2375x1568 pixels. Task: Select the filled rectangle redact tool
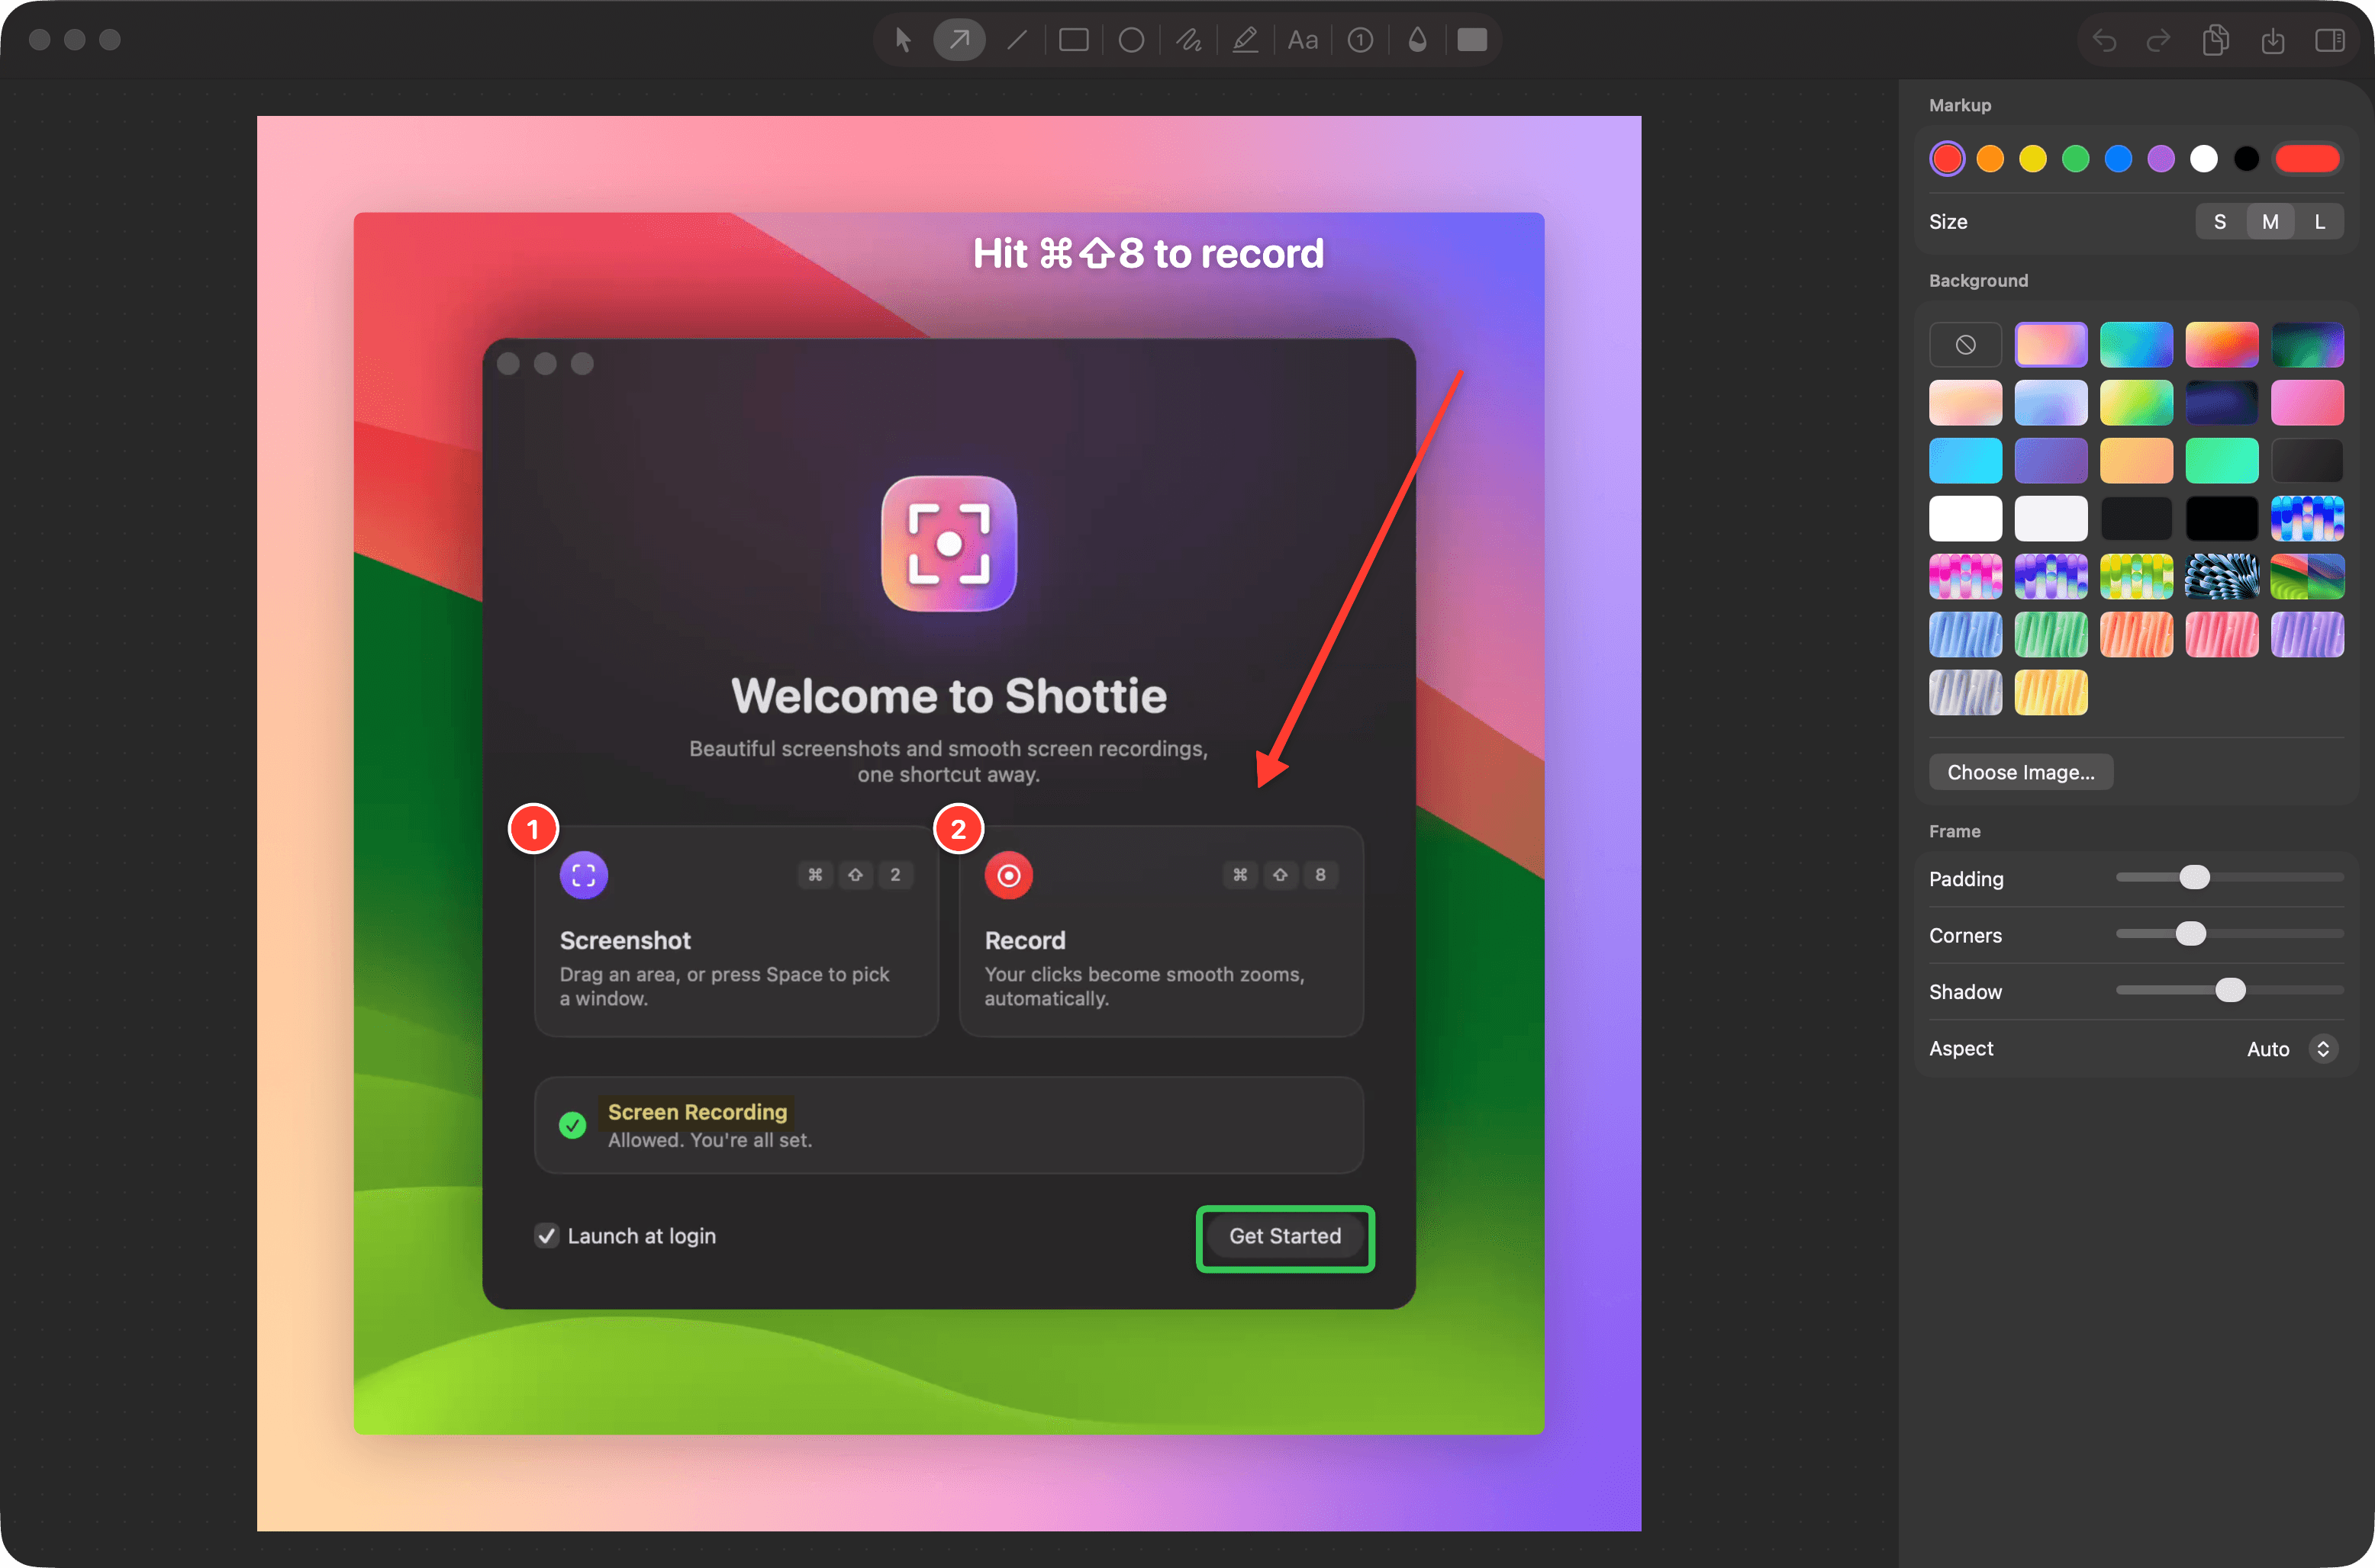tap(1471, 40)
